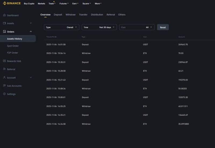Viewport: 215px width, 148px height.
Task: Open Settings gear icon in sidebar
Action: (4, 94)
